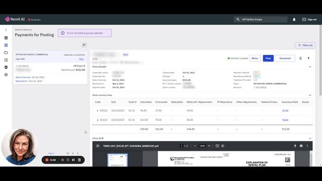Expand the D1110 service line row
The image size is (322, 181).
(x=98, y=120)
